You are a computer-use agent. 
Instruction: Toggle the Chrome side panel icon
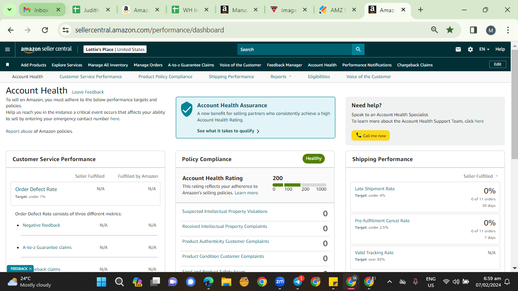[473, 30]
